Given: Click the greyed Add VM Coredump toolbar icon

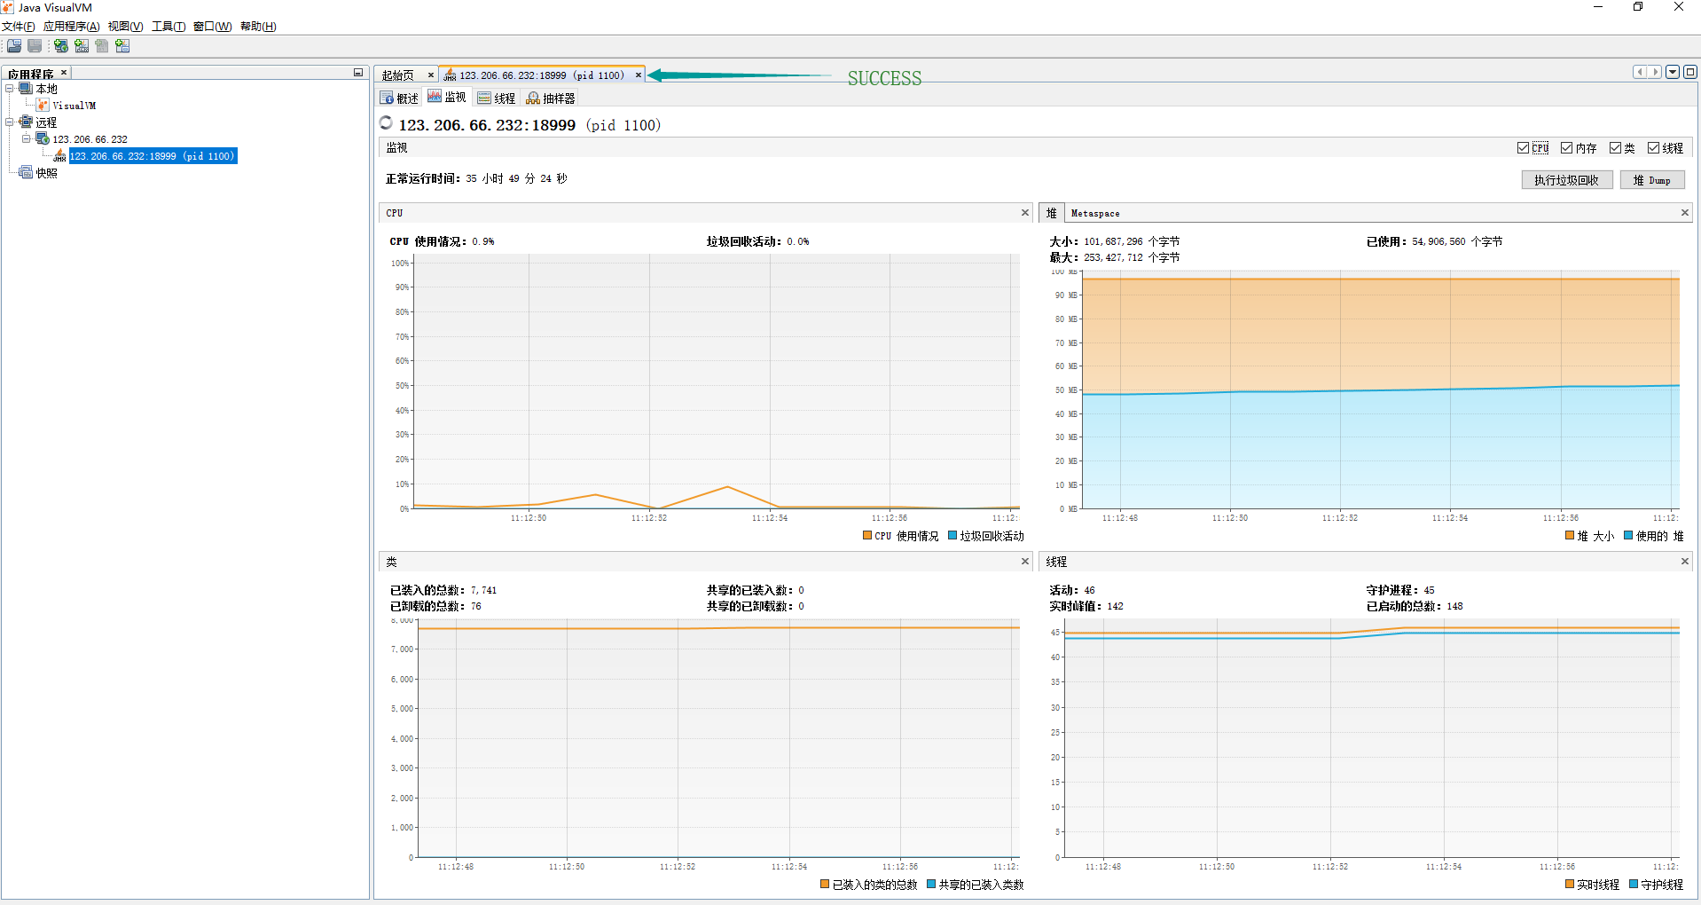Looking at the screenshot, I should (102, 46).
